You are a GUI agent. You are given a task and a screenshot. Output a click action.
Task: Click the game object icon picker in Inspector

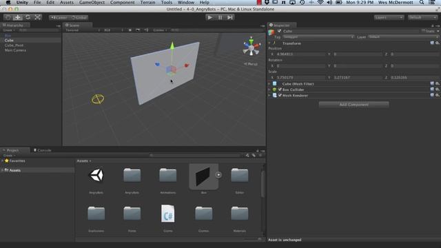coord(271,32)
